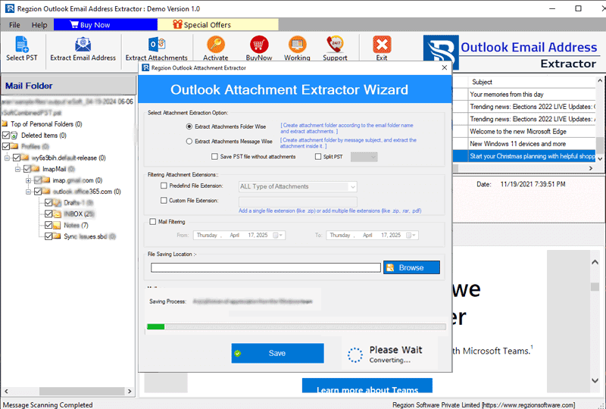Image resolution: width=606 pixels, height=409 pixels.
Task: Click the Custom File Extension text field
Action: [x=298, y=201]
